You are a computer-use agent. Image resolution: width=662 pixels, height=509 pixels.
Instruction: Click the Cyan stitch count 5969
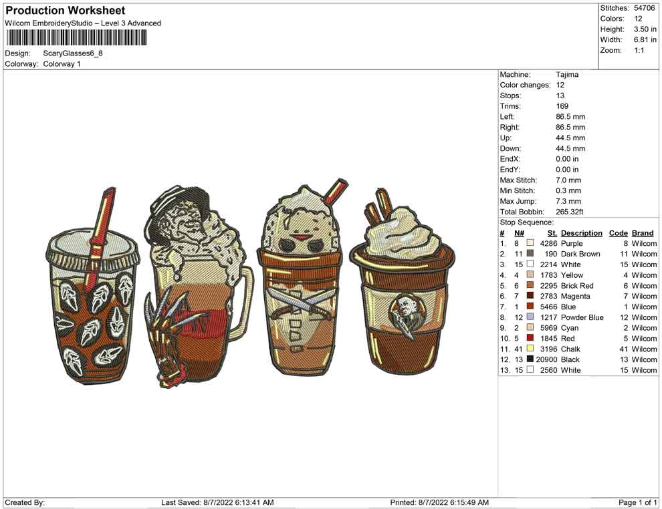point(549,328)
